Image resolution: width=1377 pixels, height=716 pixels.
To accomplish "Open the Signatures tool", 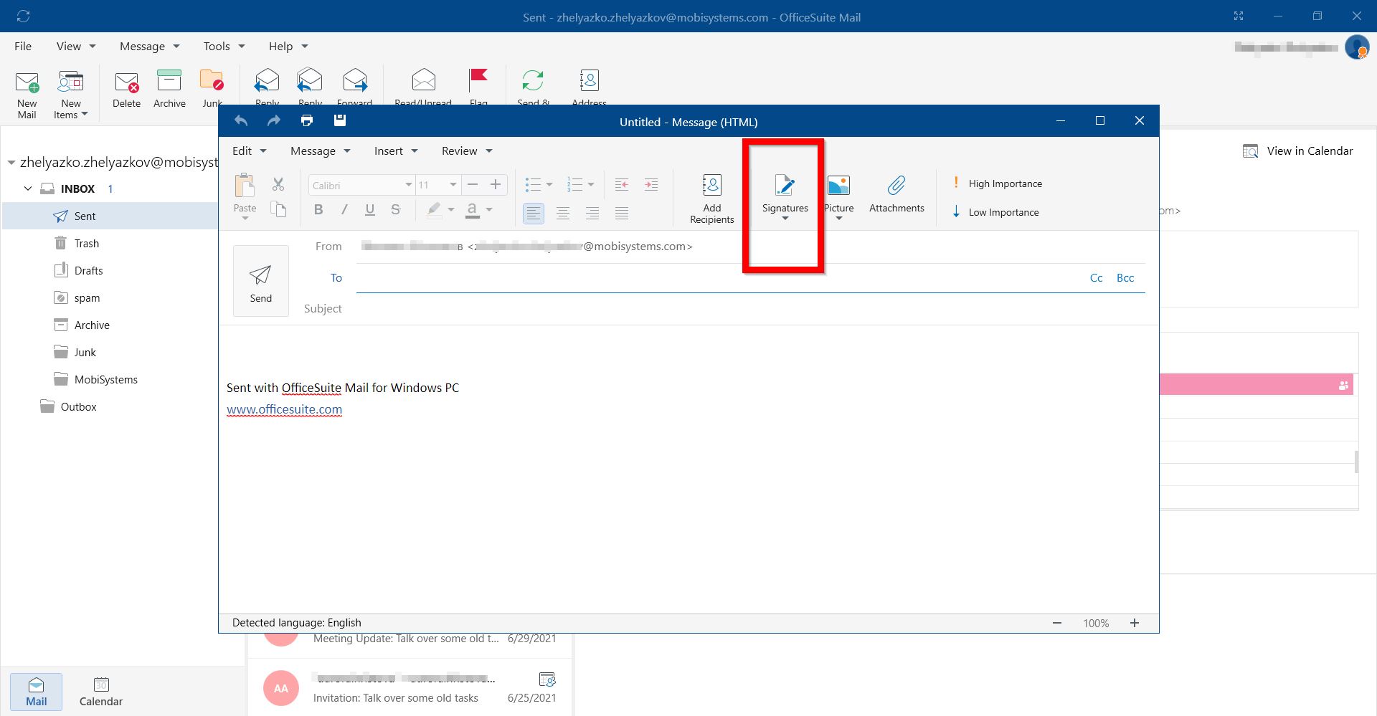I will coord(785,196).
